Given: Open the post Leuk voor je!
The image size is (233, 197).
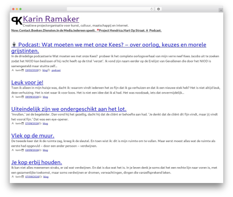Looking at the screenshot, I should [x=27, y=82].
